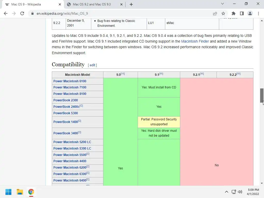Click the Chrome taskbar icon
264x198 pixels.
(x=31, y=192)
